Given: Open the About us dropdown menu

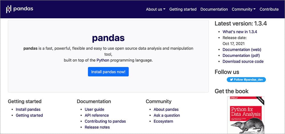Looking at the screenshot, I should [156, 9].
